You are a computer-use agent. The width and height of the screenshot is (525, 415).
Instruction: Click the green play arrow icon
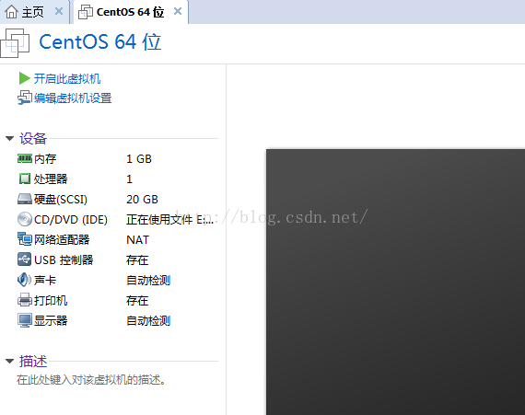(25, 78)
